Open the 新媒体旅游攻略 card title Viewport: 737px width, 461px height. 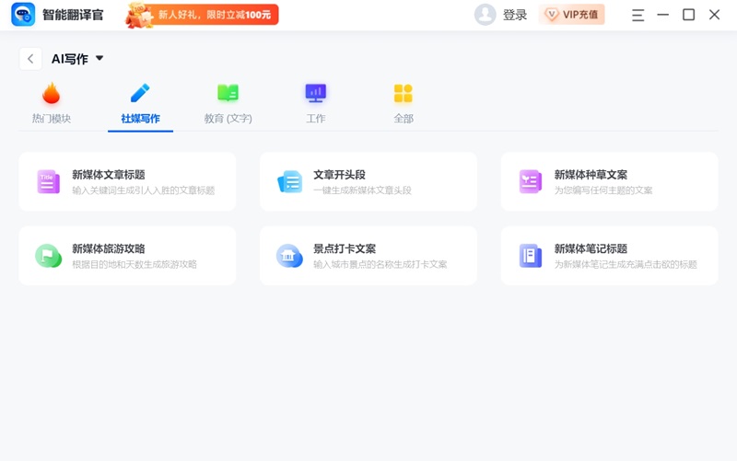tap(109, 248)
